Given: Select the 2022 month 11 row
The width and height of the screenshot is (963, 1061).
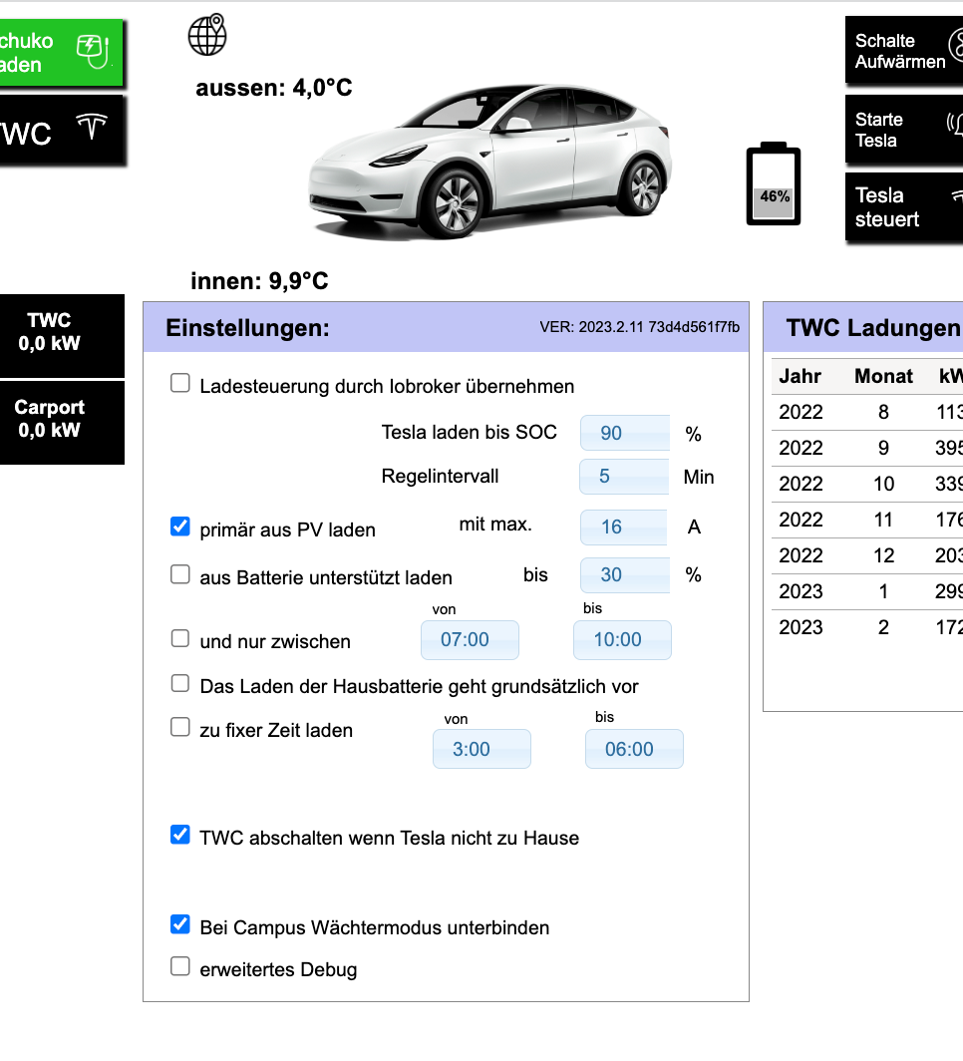Looking at the screenshot, I should (x=867, y=520).
